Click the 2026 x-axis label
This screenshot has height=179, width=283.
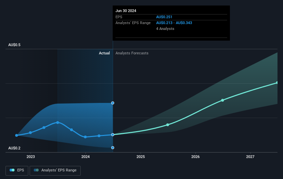pos(195,157)
